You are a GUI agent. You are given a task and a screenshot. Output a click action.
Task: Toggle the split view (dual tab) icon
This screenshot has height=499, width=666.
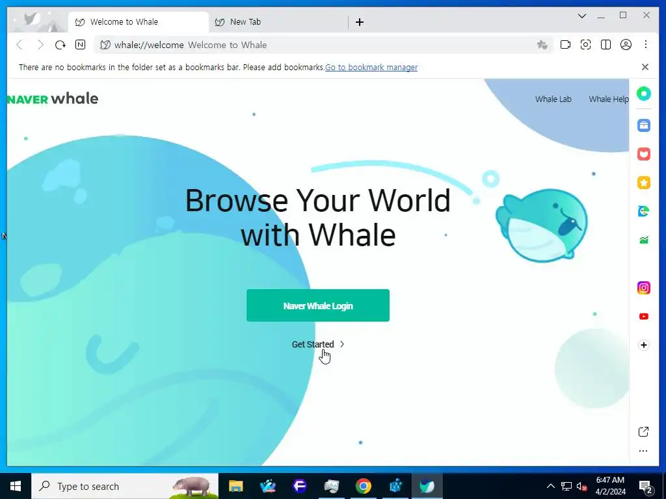606,45
